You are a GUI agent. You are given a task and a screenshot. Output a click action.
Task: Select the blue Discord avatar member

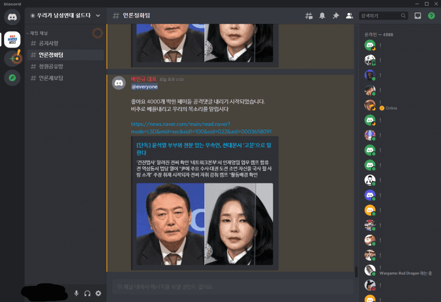(x=370, y=195)
